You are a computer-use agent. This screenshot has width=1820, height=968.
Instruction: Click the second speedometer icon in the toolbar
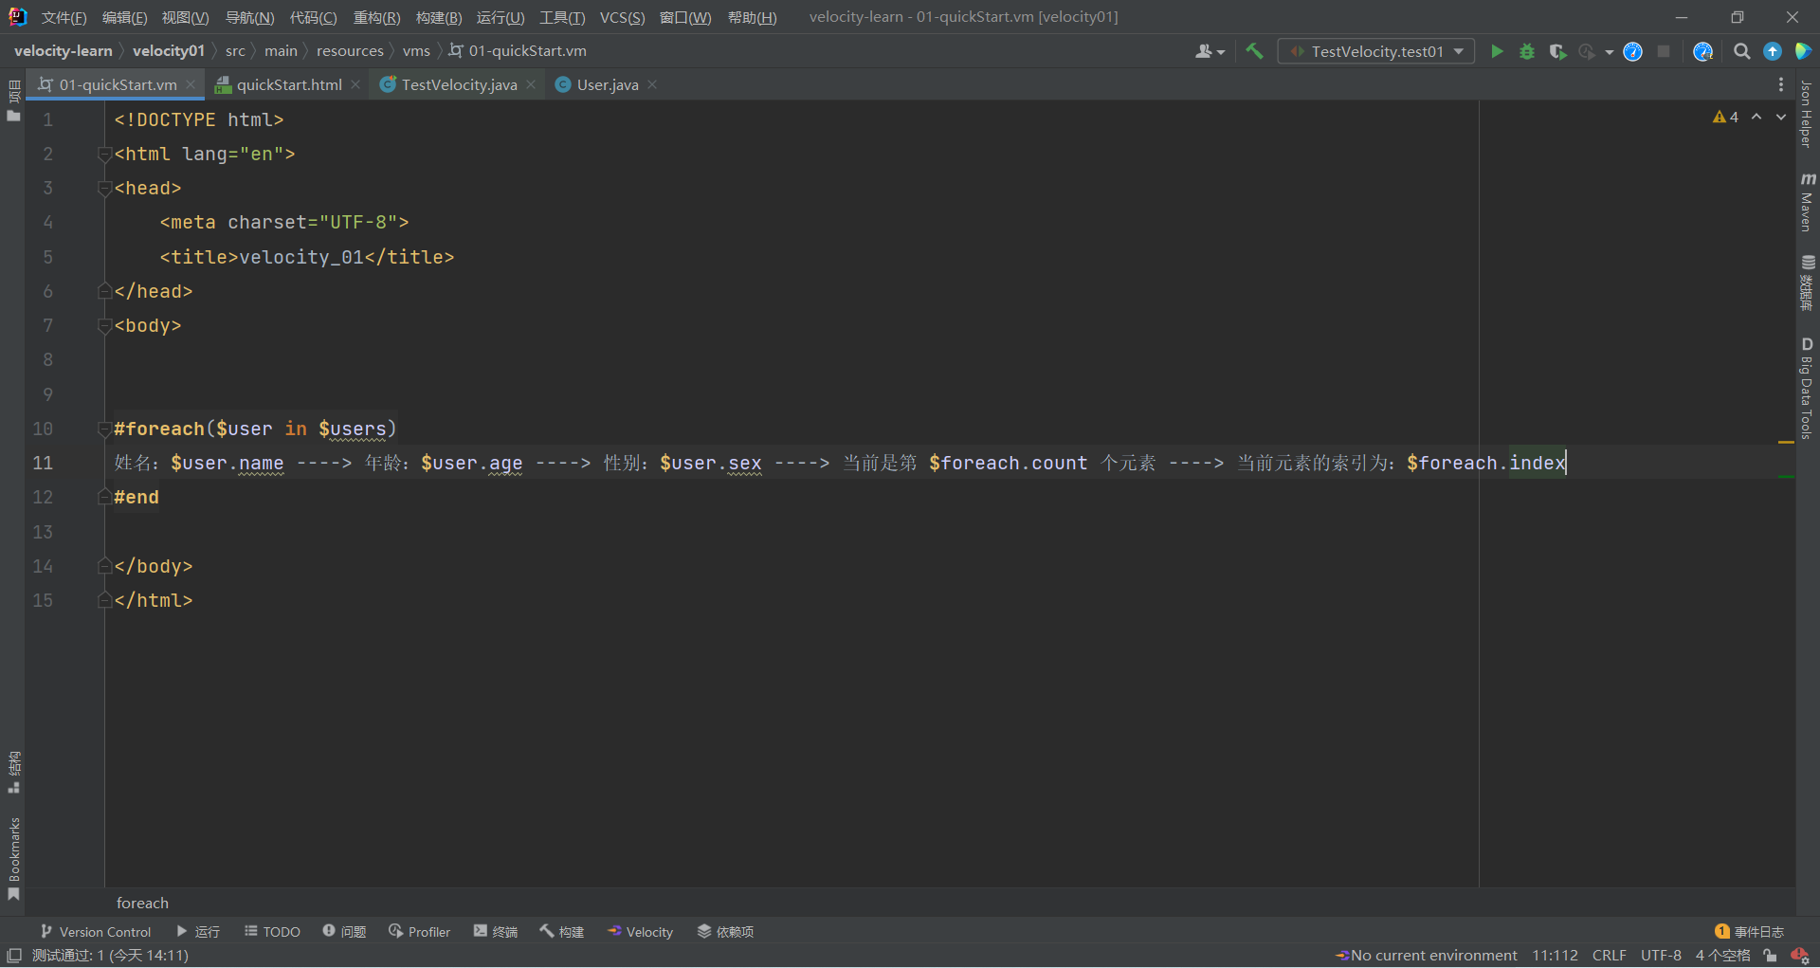point(1702,51)
